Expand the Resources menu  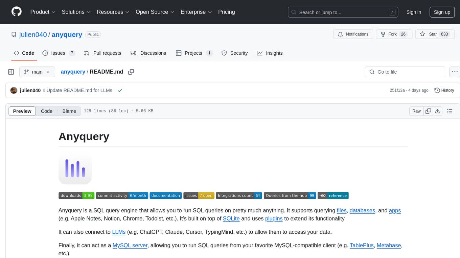(113, 12)
